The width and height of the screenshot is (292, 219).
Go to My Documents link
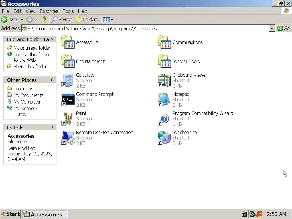pyautogui.click(x=29, y=95)
